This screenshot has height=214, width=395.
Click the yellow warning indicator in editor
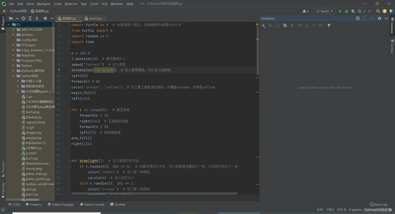point(257,24)
